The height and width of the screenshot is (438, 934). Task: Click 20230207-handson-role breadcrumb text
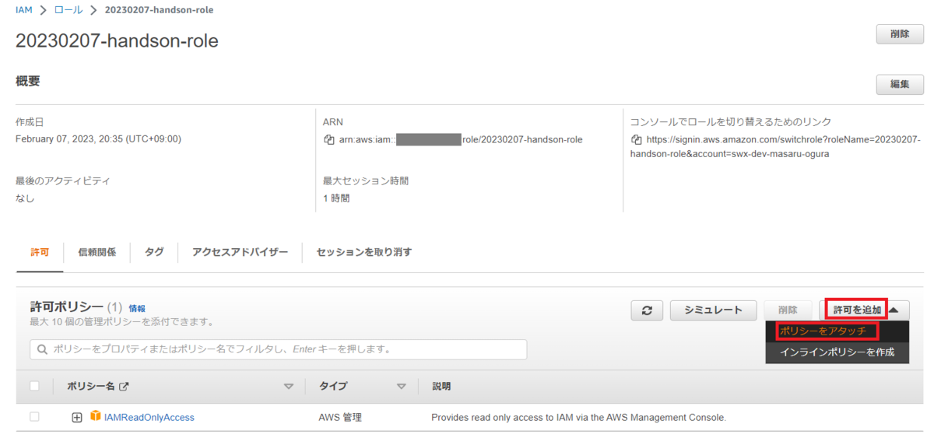tap(157, 10)
